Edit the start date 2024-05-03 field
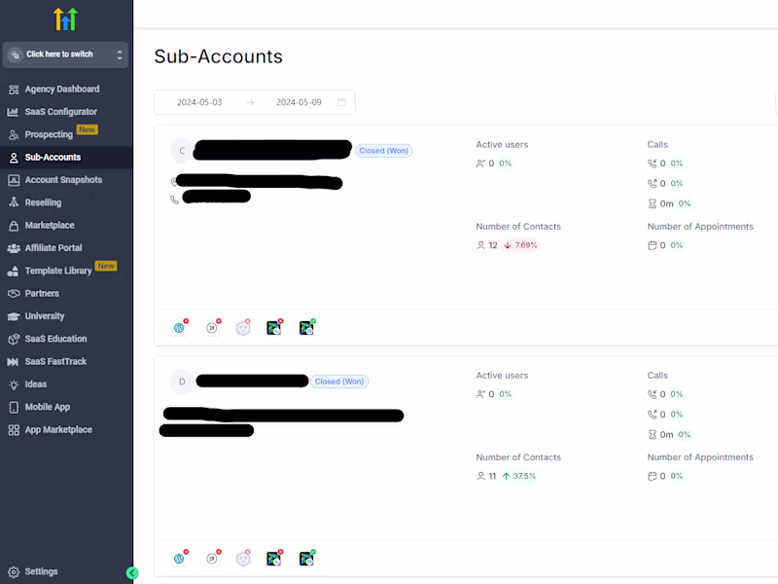 click(199, 102)
